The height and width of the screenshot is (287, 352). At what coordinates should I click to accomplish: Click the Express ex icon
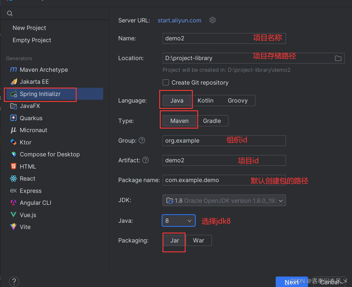(13, 191)
